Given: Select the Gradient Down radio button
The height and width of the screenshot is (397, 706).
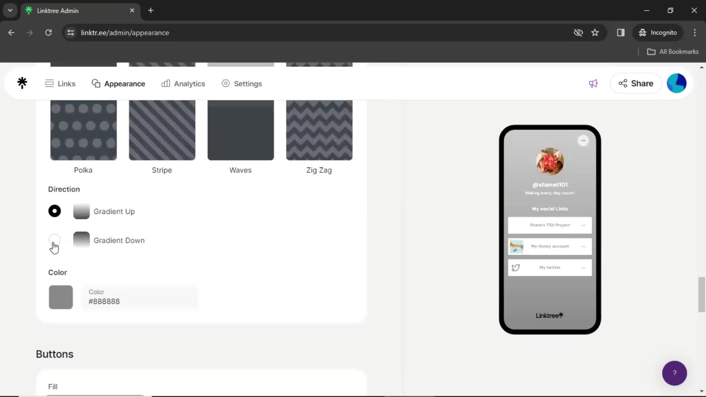Looking at the screenshot, I should point(54,240).
